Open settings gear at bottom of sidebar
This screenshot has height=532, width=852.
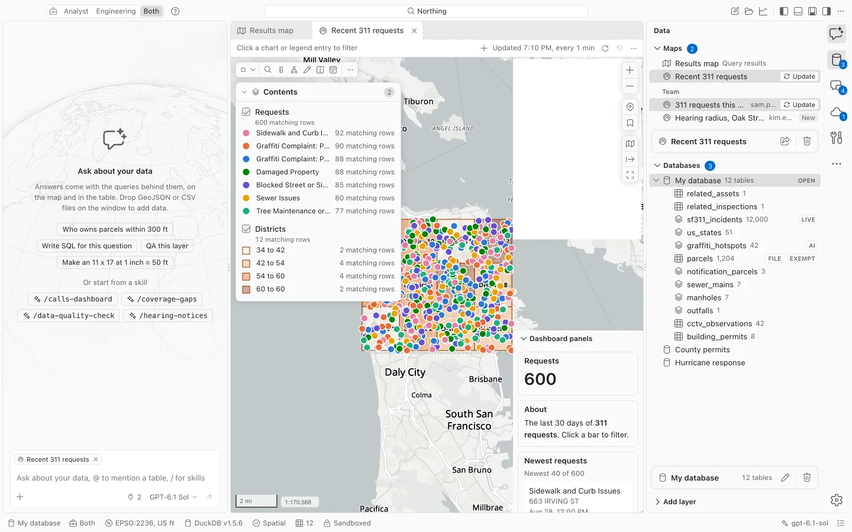click(x=836, y=500)
